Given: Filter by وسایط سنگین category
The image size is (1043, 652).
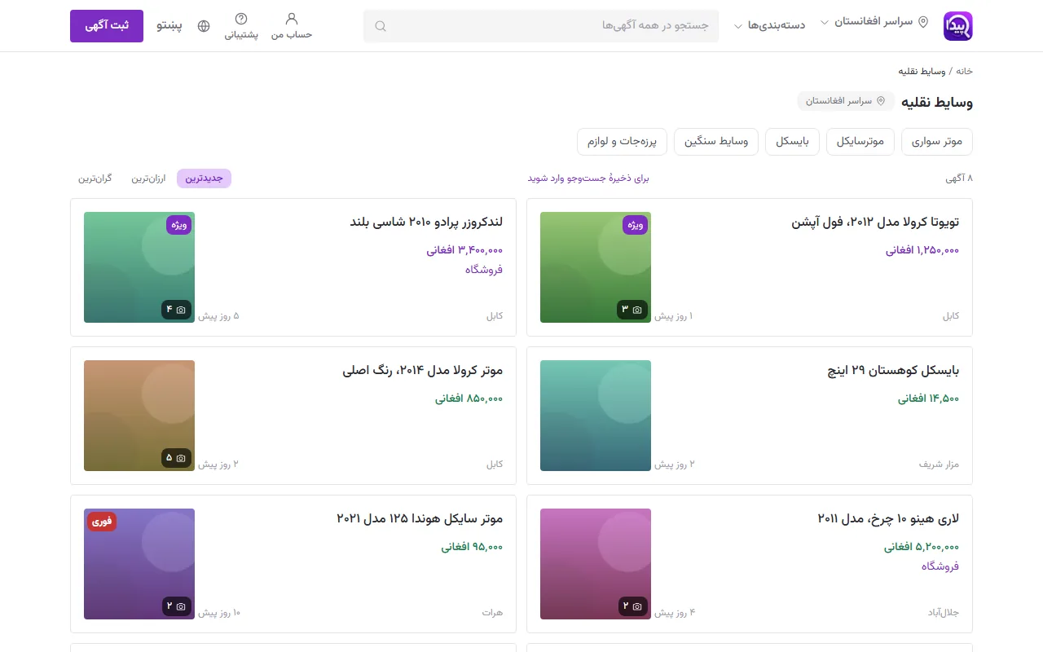Looking at the screenshot, I should point(716,142).
